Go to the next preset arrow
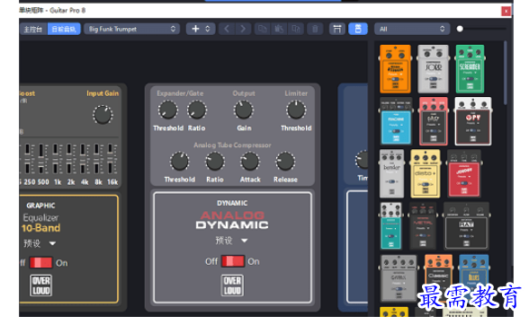This screenshot has width=529, height=325. [x=243, y=29]
